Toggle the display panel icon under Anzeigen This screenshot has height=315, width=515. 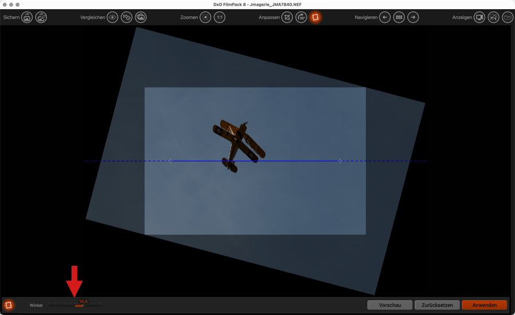click(x=480, y=18)
